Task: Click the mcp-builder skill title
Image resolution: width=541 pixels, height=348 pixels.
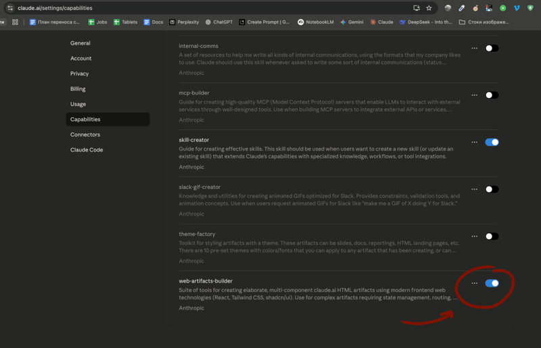Action: [x=194, y=93]
